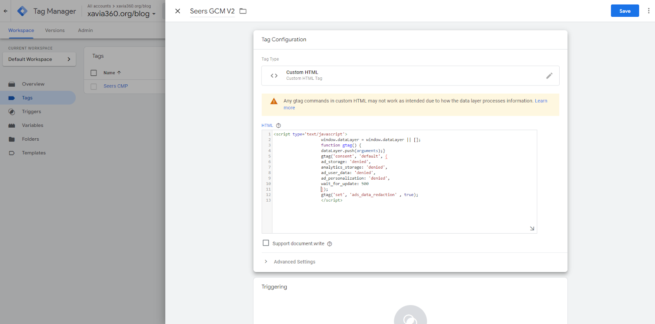Open Folders in sidebar

coord(31,139)
